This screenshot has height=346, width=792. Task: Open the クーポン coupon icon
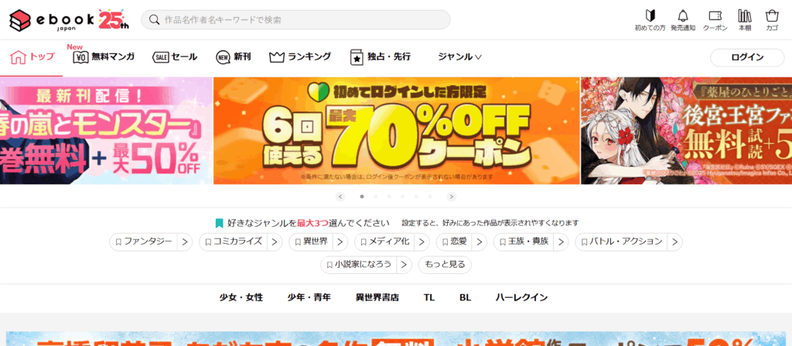(715, 20)
